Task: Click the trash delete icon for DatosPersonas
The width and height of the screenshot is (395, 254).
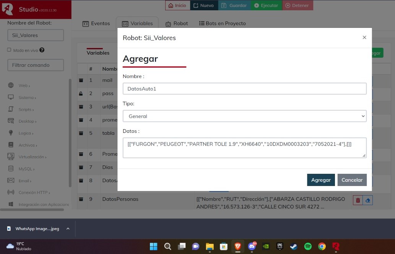Action: tap(358, 200)
